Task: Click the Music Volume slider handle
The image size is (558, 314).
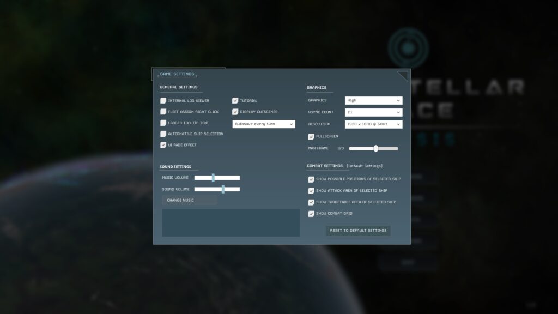Action: tap(213, 178)
